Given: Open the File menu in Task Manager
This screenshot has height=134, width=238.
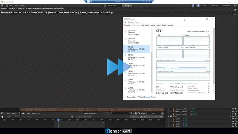Looking at the screenshot, I should (125, 22).
